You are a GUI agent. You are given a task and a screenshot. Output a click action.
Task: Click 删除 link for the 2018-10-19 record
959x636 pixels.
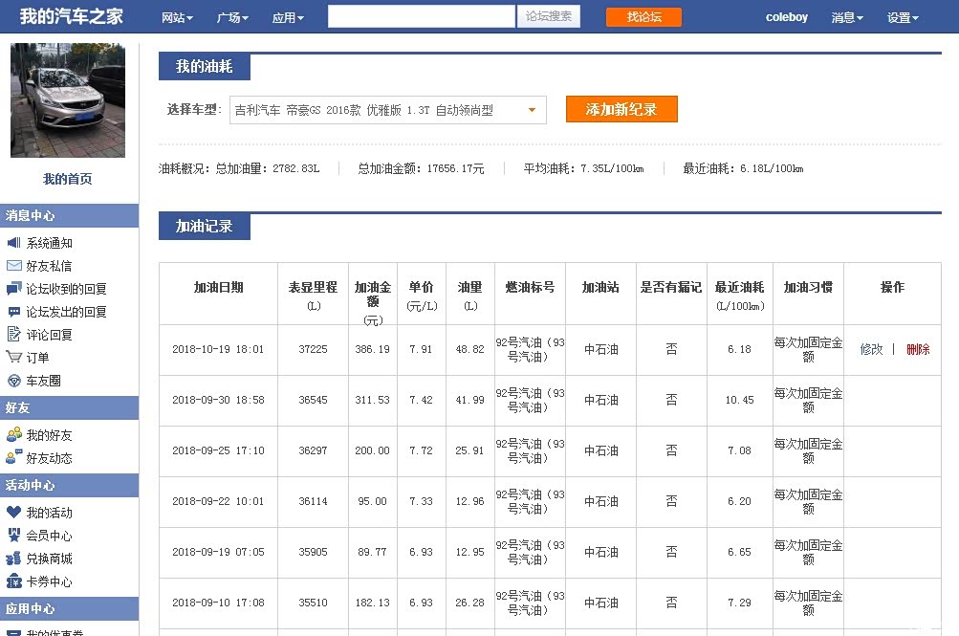[918, 349]
